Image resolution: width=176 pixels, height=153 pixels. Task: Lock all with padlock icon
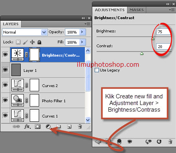pos(39,42)
